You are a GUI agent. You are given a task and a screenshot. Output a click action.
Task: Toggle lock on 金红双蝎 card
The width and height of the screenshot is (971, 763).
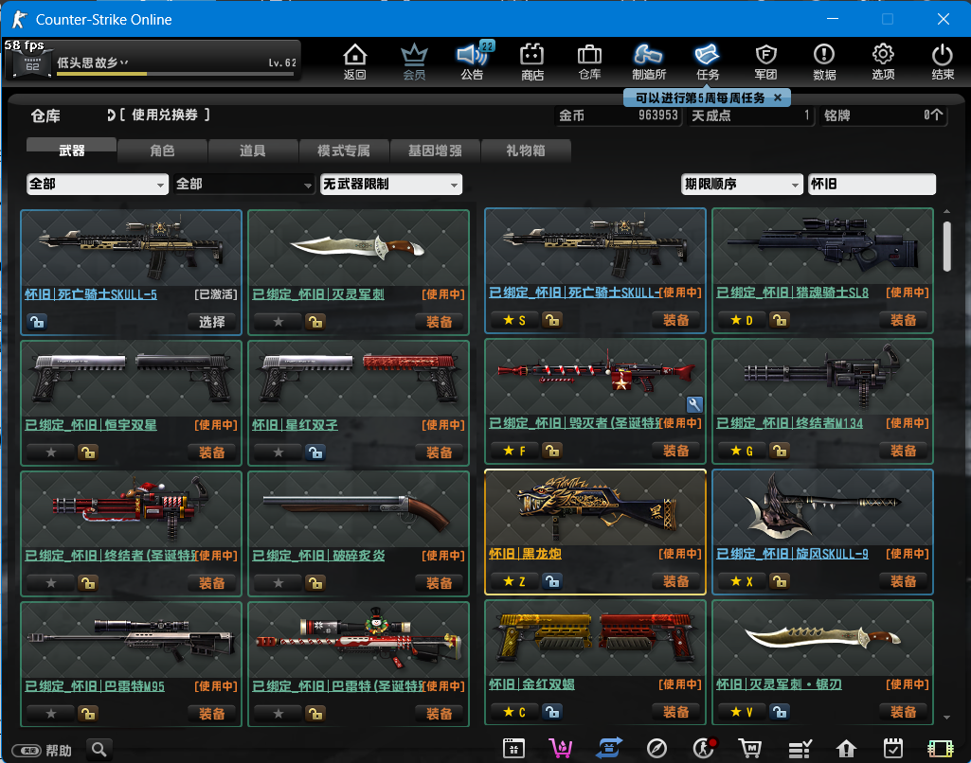point(552,712)
